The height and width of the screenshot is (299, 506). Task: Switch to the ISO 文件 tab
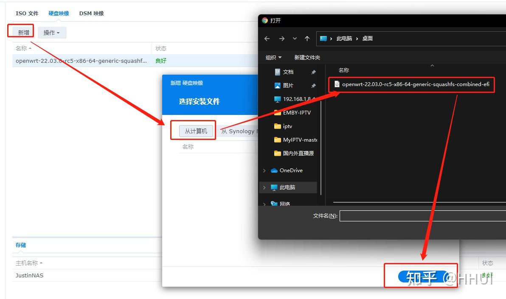(x=27, y=13)
